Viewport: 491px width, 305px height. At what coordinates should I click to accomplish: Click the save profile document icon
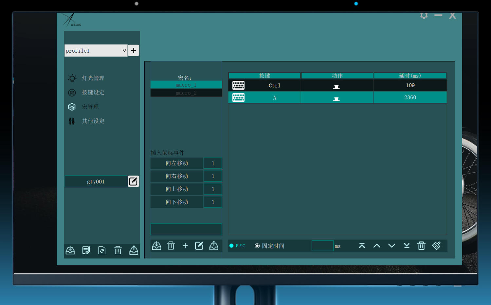click(x=86, y=250)
